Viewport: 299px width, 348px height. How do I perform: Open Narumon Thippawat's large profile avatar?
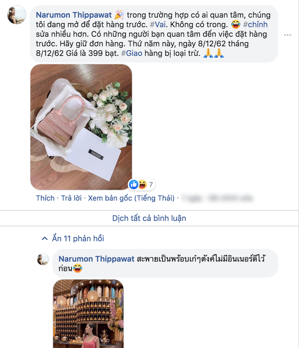pos(17,15)
